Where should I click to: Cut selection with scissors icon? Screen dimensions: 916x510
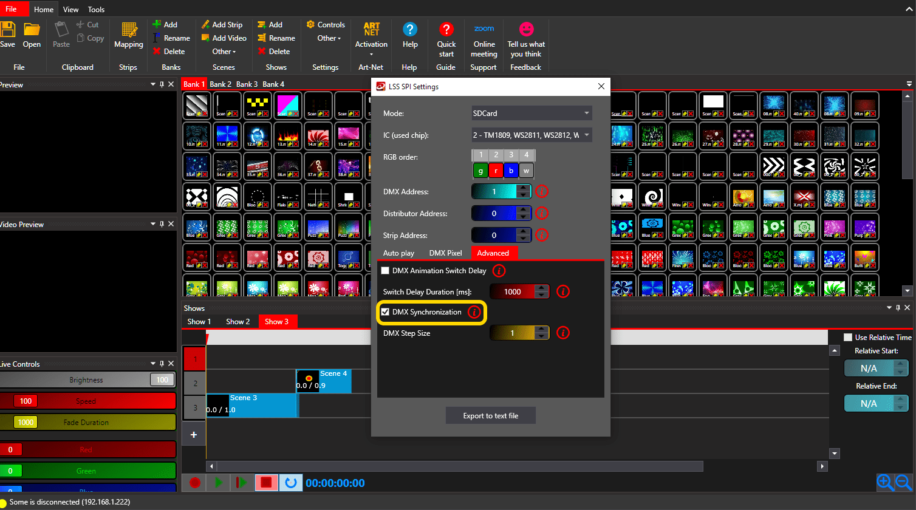(87, 25)
